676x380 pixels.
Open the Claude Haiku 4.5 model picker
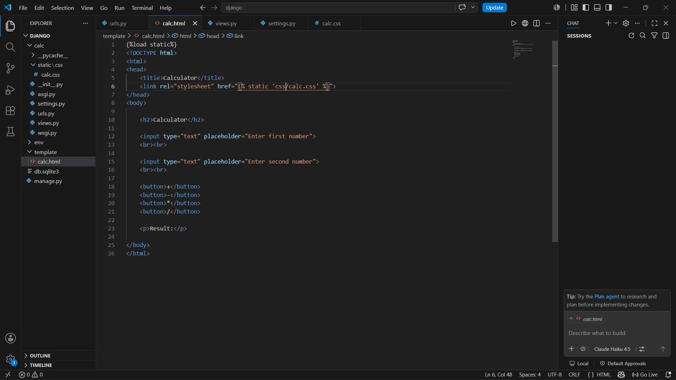point(612,348)
